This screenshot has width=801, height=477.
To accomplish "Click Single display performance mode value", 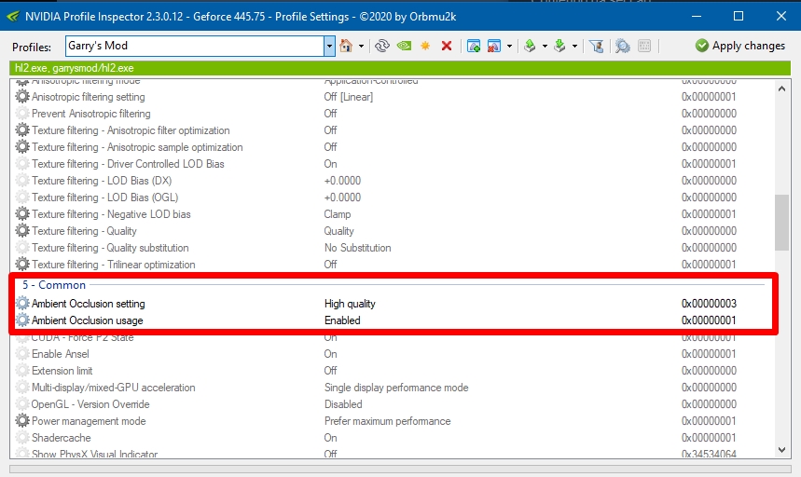I will (396, 388).
